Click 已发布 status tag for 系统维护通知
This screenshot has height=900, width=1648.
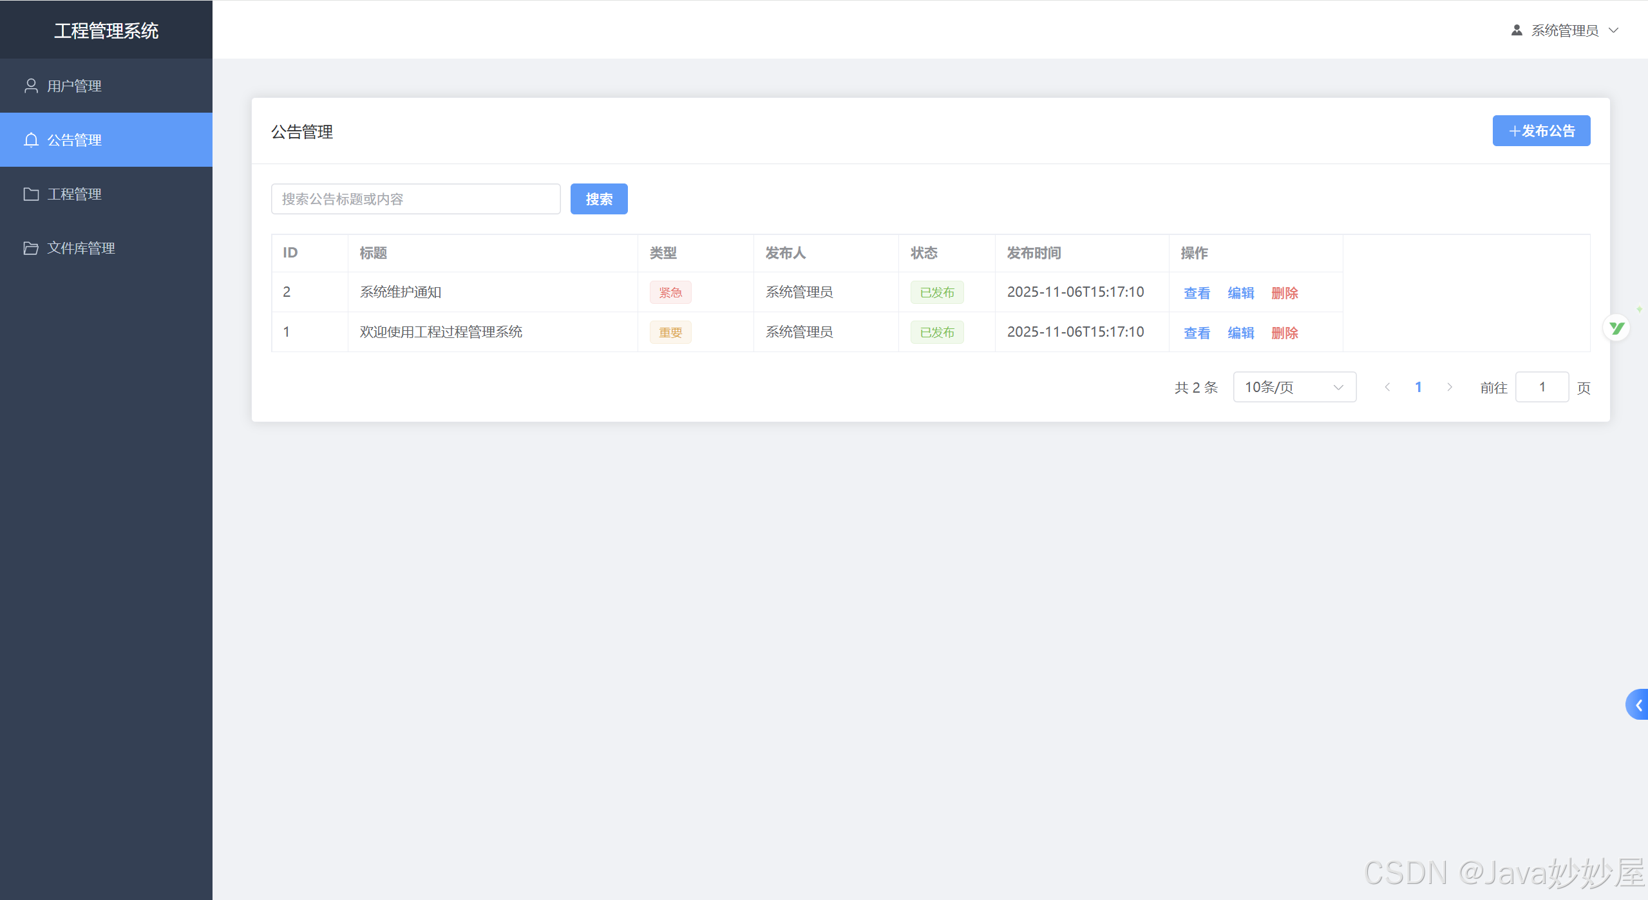(937, 292)
